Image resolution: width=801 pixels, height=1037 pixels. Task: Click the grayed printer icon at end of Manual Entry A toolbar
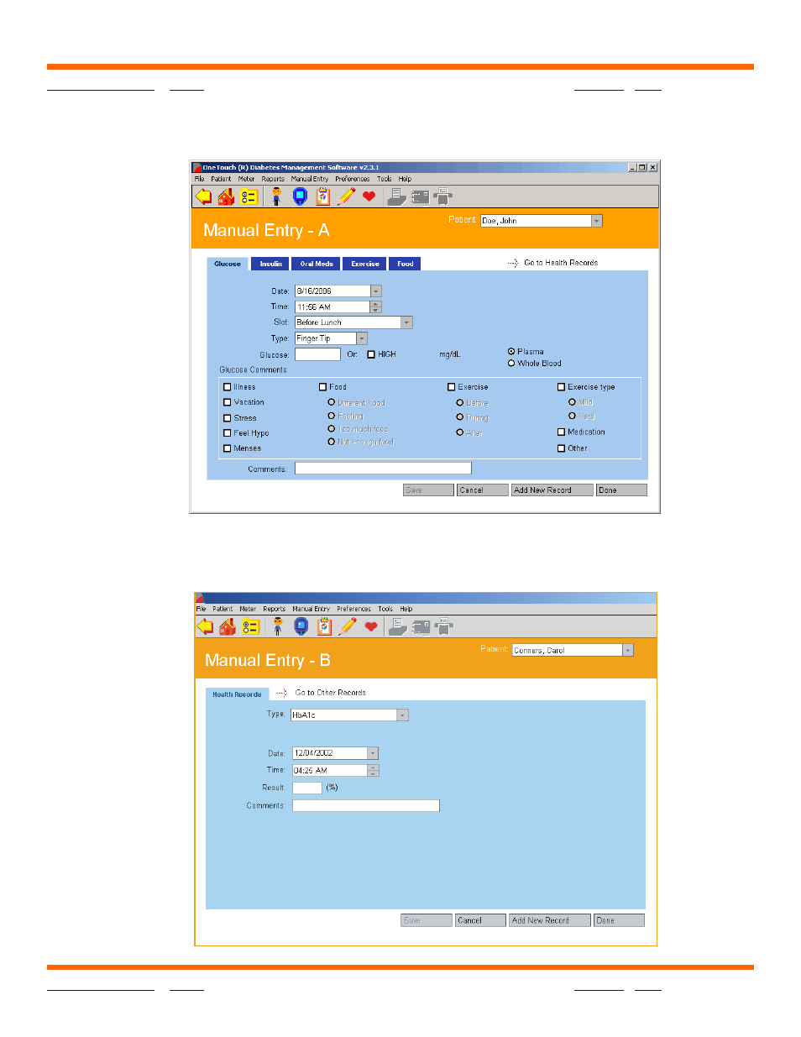point(443,196)
